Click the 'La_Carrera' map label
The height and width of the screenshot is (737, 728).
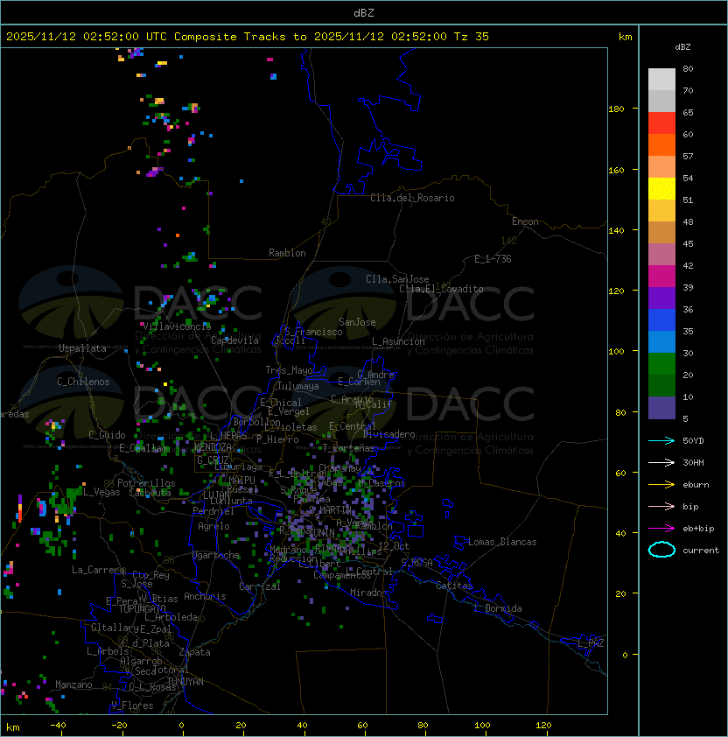(x=99, y=570)
